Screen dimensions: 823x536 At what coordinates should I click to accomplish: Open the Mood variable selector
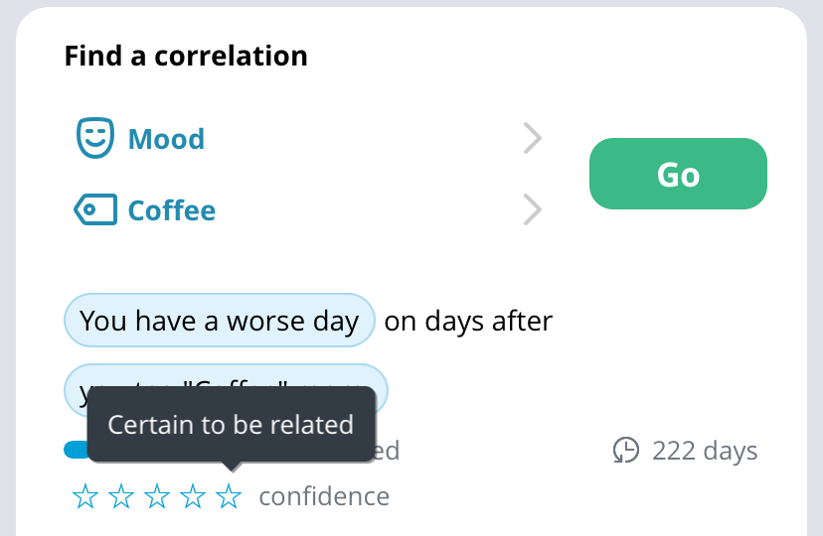pyautogui.click(x=308, y=138)
